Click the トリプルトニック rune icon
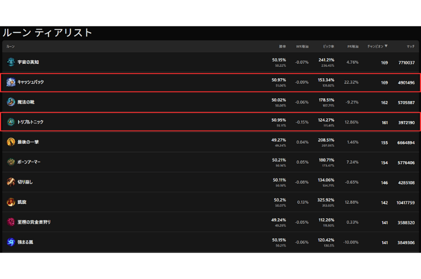Viewport: 421px width, 279px height. [11, 122]
